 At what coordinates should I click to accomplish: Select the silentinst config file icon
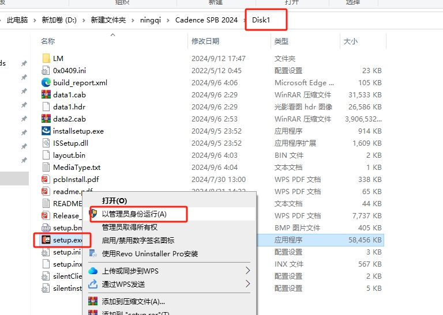coord(46,288)
